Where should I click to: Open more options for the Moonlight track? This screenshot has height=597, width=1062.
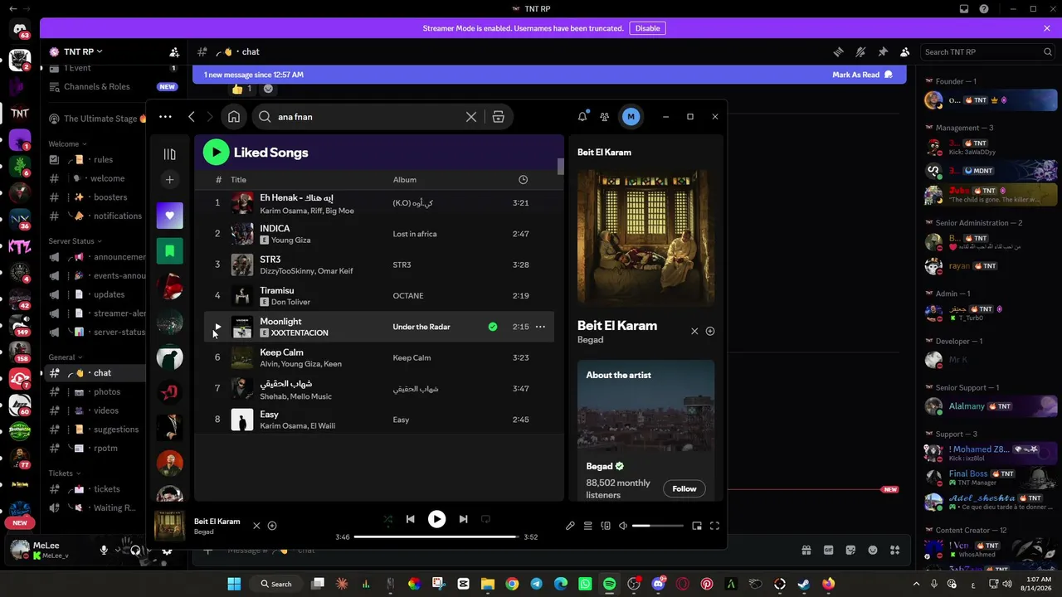pyautogui.click(x=540, y=327)
